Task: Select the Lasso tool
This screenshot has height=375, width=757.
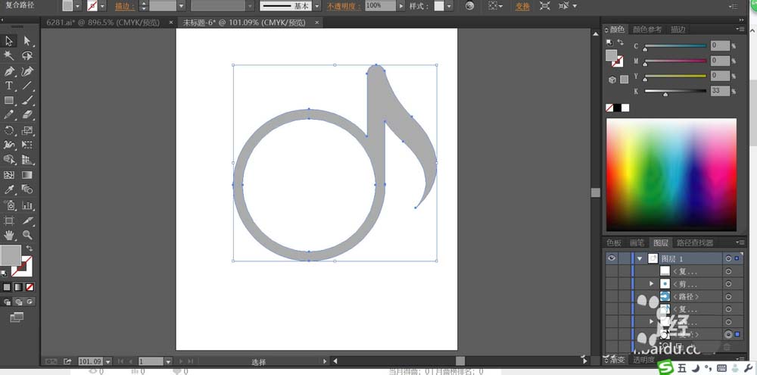Action: (x=27, y=55)
